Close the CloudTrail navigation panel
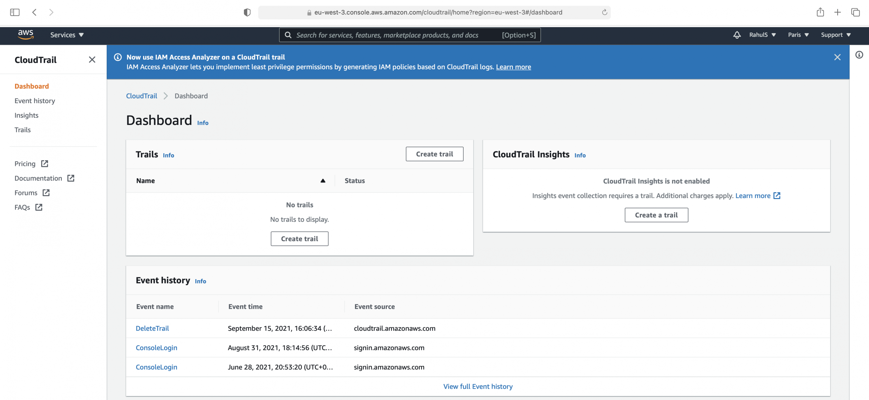This screenshot has width=869, height=400. tap(92, 60)
